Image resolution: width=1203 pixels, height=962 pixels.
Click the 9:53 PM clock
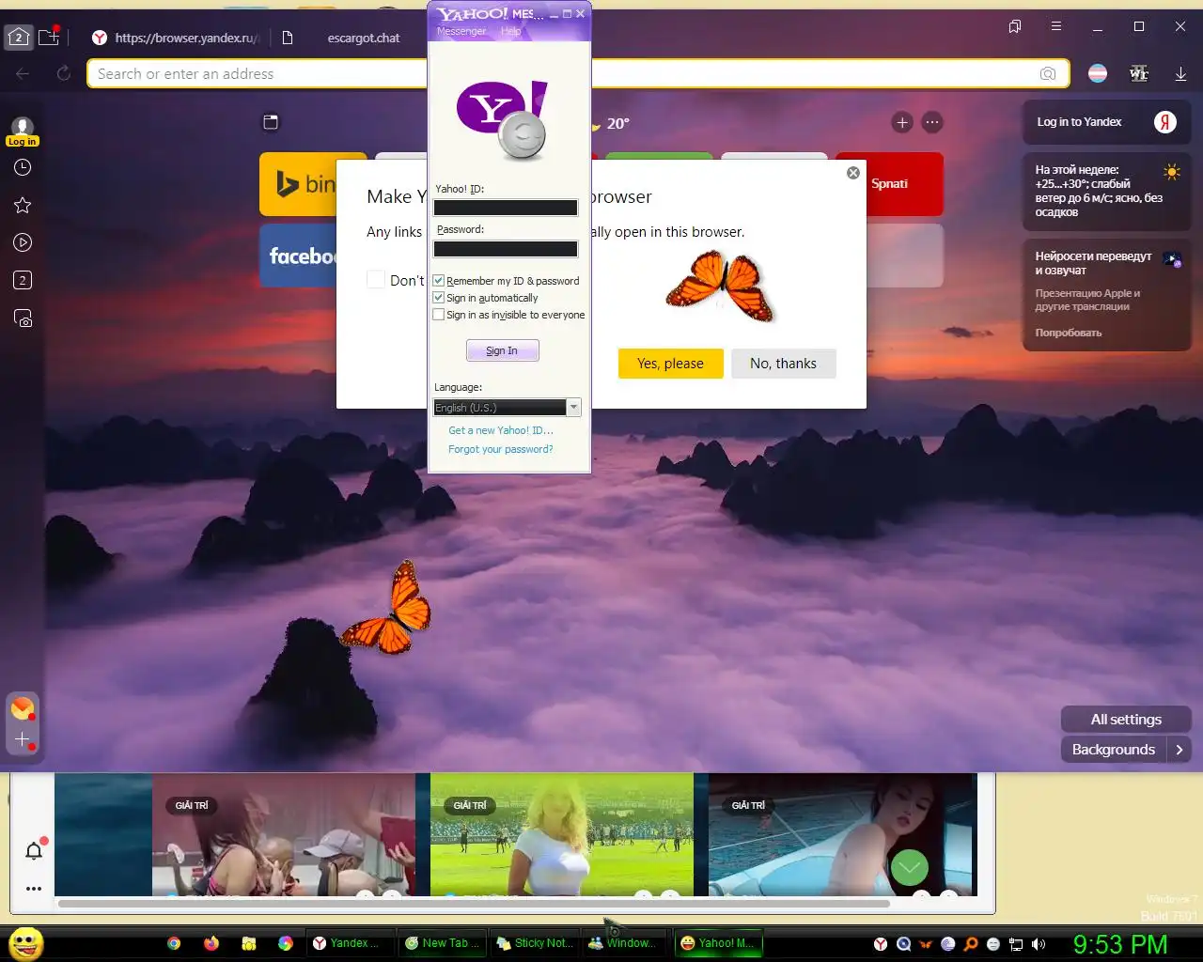1120,944
